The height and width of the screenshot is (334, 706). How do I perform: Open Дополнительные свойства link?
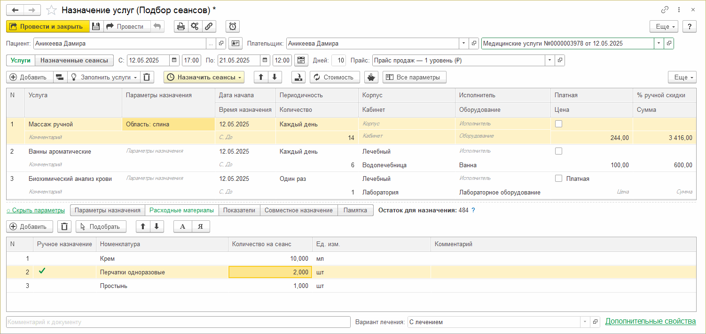650,321
